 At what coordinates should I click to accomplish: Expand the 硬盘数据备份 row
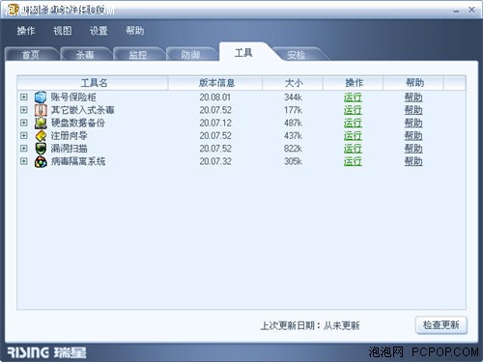(23, 123)
